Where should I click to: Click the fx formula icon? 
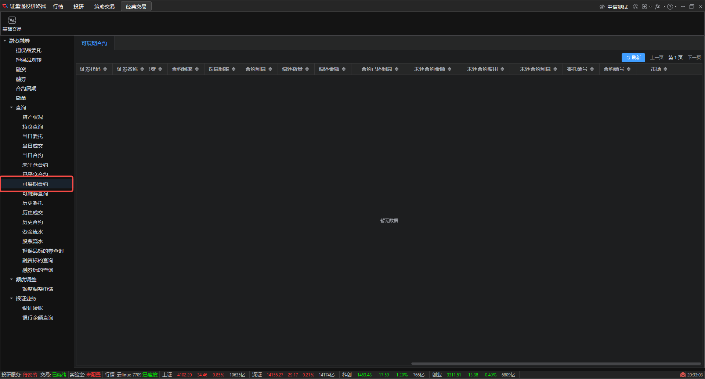point(657,7)
